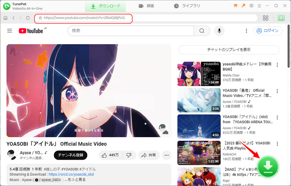The width and height of the screenshot is (291, 186).
Task: Open options for YOASOBI ARENA TOUR video
Action: [277, 117]
